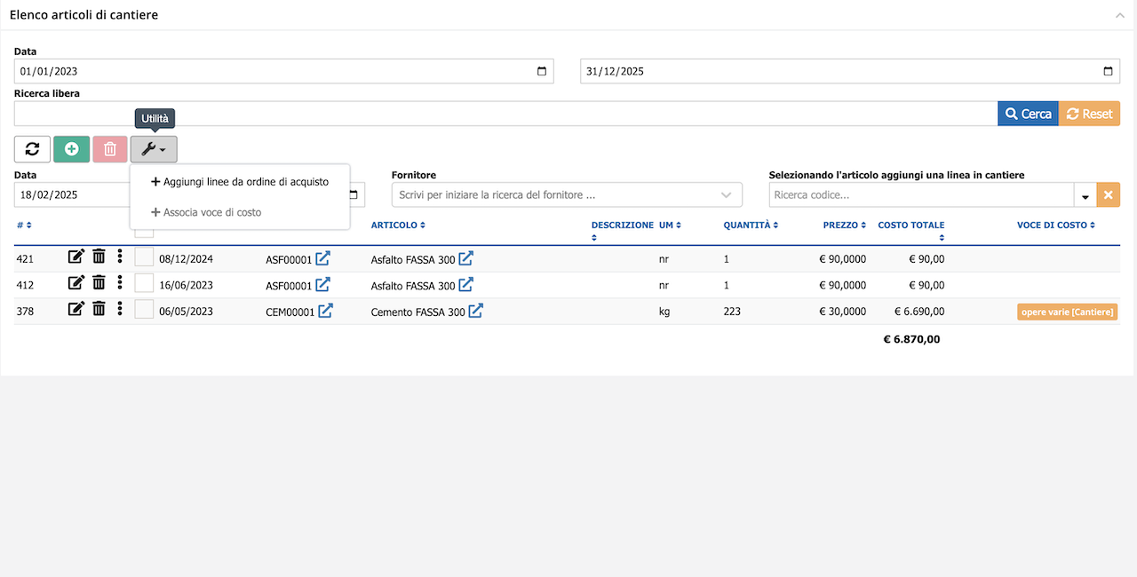Tick the checkbox for row 421
Screen dimensions: 1137x577
[144, 258]
